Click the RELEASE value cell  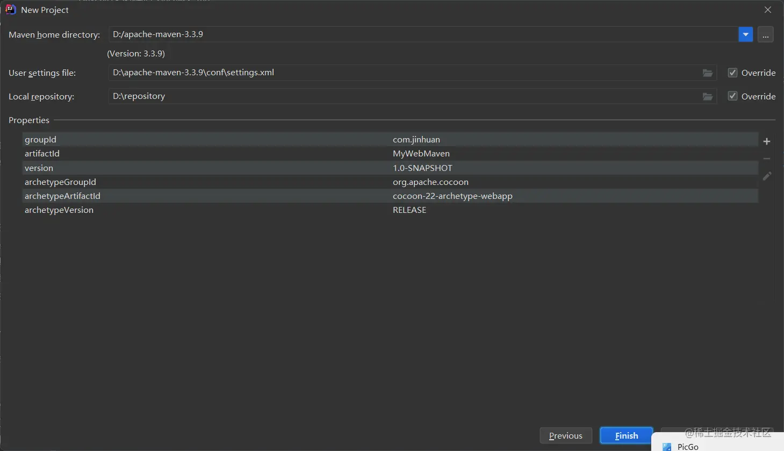click(x=409, y=210)
